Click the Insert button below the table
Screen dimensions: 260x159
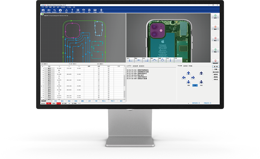62,101
